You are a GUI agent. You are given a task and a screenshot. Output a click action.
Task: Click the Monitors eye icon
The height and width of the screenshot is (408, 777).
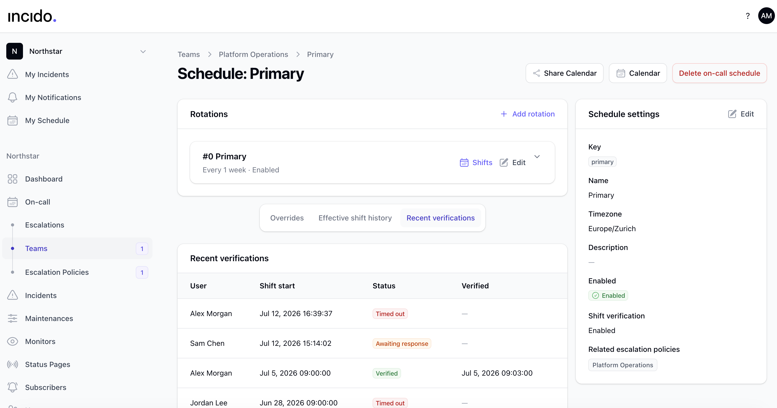click(x=12, y=341)
